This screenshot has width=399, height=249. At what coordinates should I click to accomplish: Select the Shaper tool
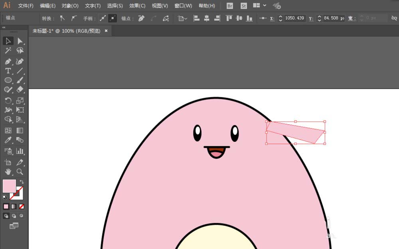pyautogui.click(x=8, y=90)
